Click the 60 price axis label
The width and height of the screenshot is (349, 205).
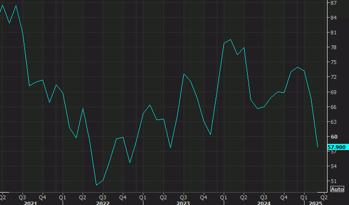tap(334, 137)
